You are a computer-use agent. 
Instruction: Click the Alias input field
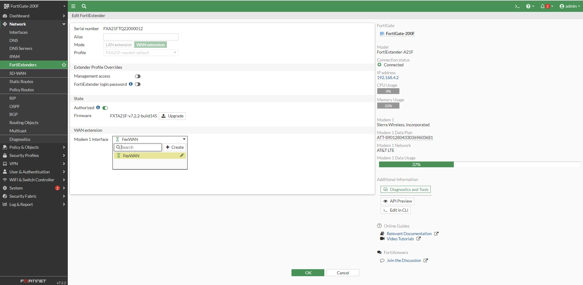pyautogui.click(x=141, y=37)
